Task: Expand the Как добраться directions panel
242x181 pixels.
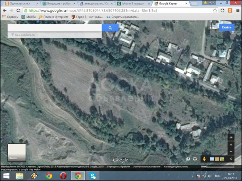Action: point(25,35)
